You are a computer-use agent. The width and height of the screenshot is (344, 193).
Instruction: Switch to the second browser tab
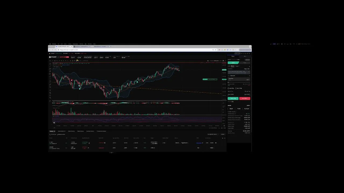point(82,46)
